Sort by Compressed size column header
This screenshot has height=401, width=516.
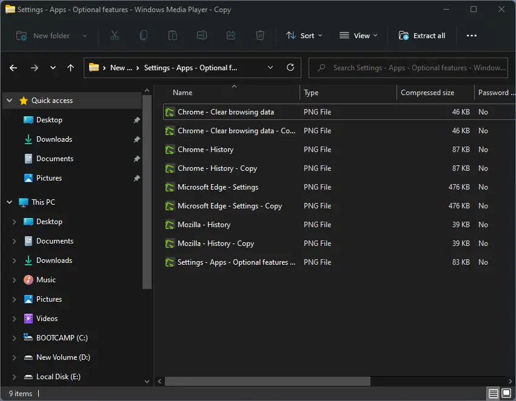[x=435, y=93]
